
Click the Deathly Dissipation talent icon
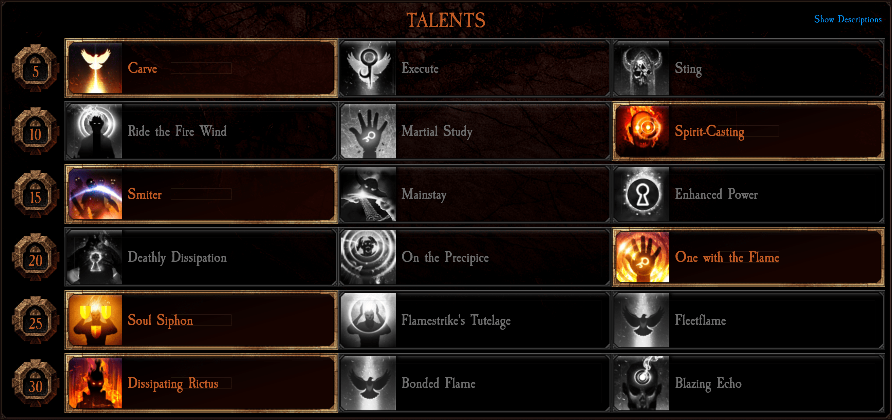tap(95, 257)
